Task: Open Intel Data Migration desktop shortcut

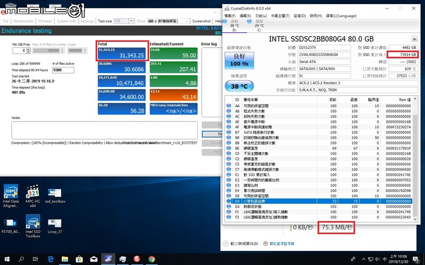Action: [x=11, y=196]
